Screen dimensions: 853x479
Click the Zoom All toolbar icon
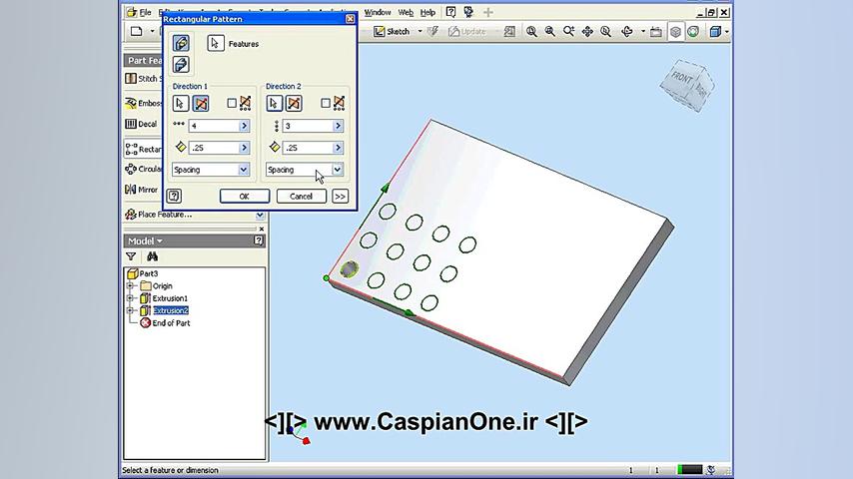[x=531, y=32]
